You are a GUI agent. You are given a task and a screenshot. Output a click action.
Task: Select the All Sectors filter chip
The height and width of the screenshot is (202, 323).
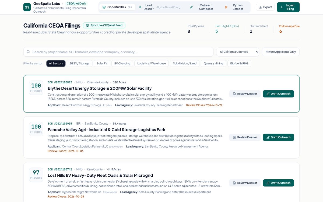[x=56, y=64]
